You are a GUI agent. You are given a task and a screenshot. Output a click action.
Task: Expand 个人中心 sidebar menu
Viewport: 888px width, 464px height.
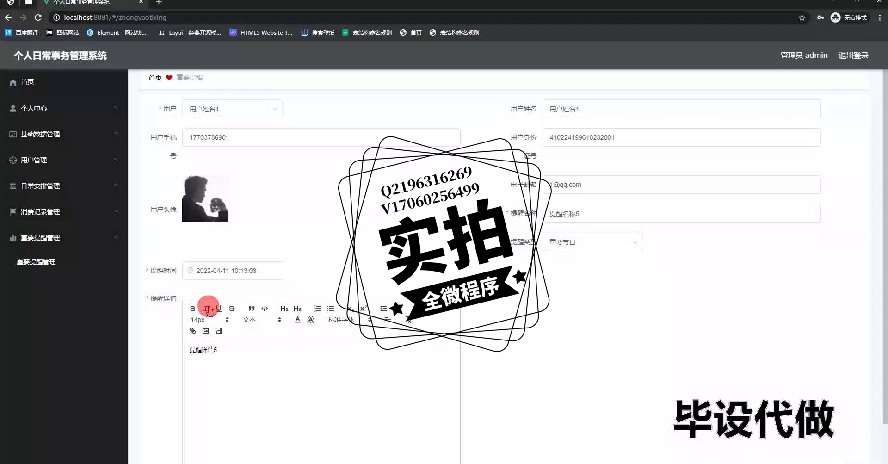(x=64, y=108)
